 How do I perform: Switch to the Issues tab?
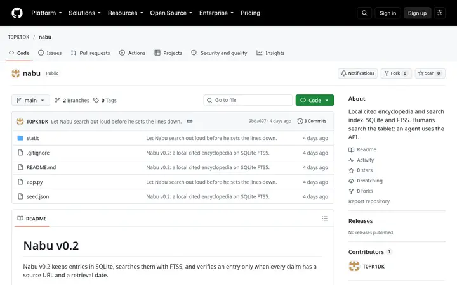click(x=50, y=53)
